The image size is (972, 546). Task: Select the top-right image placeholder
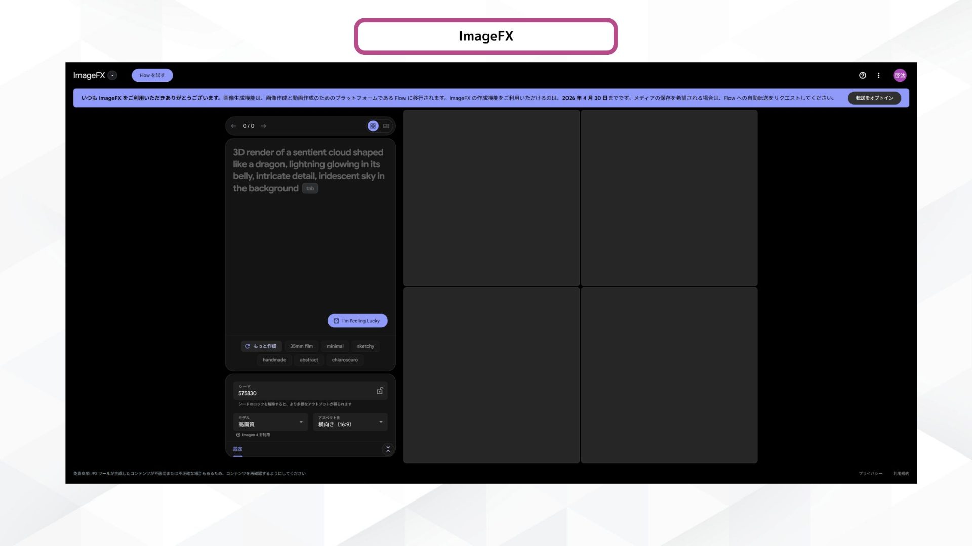point(669,198)
